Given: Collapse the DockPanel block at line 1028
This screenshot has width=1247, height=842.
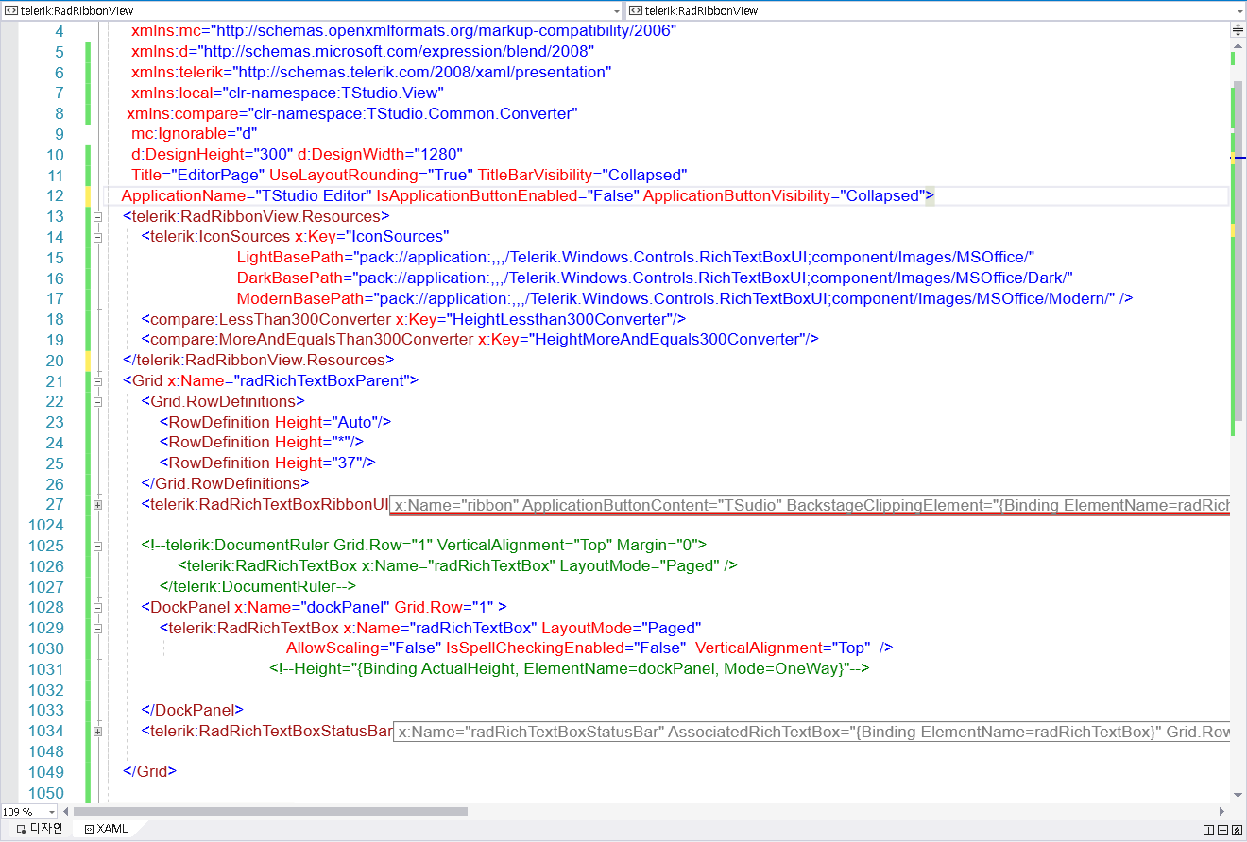Looking at the screenshot, I should coord(98,607).
